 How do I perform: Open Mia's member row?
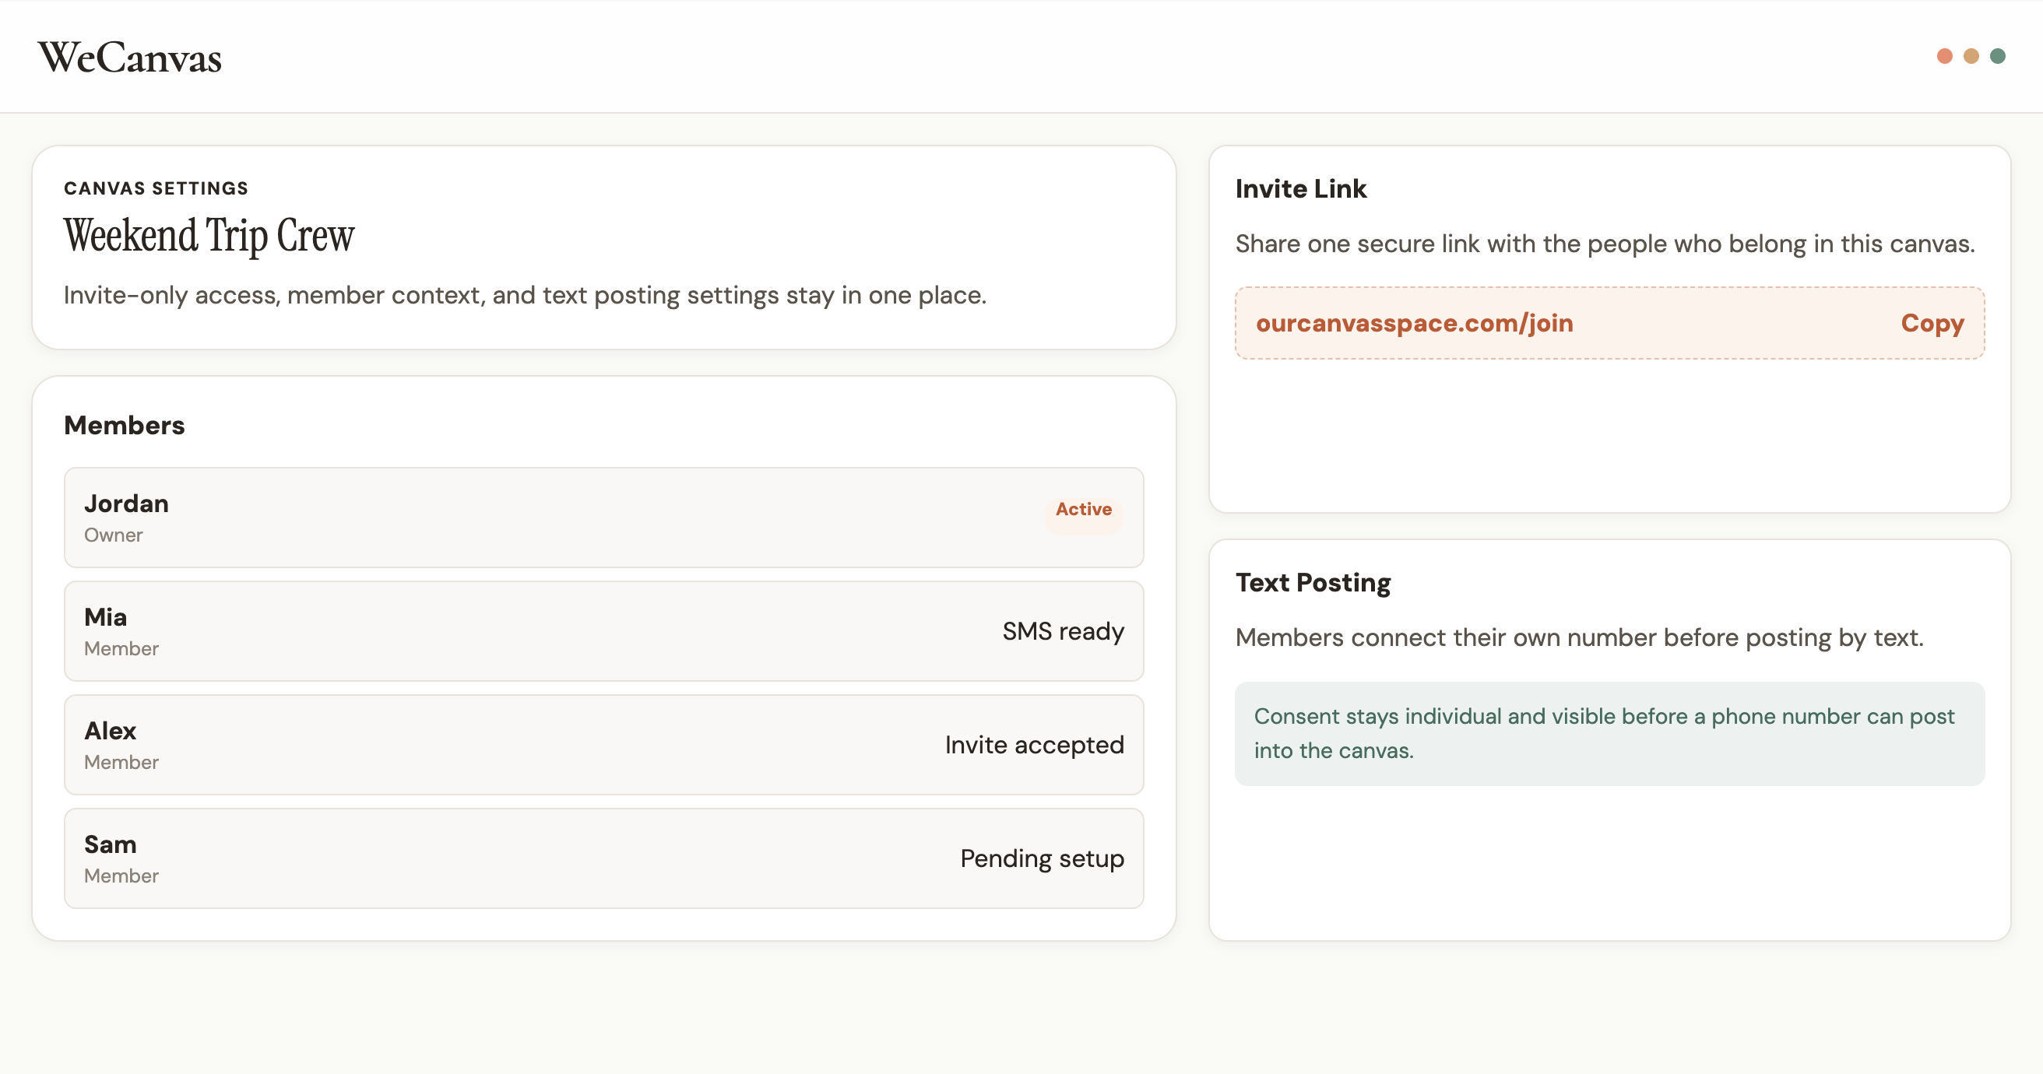[603, 631]
